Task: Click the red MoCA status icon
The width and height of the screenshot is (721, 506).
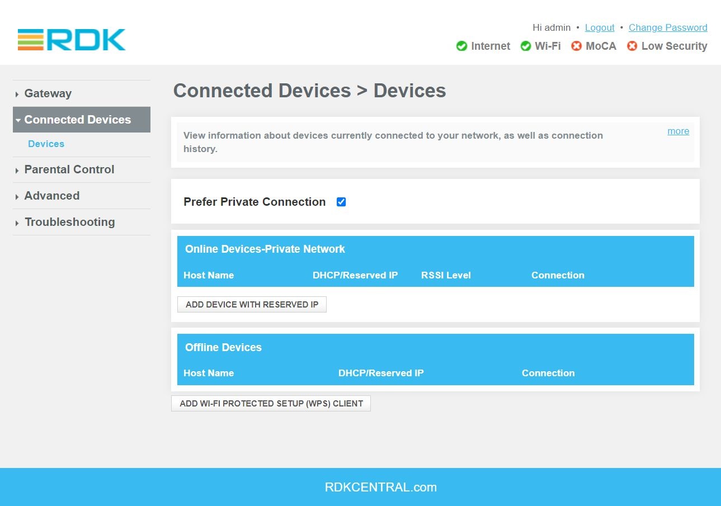Action: click(x=576, y=46)
